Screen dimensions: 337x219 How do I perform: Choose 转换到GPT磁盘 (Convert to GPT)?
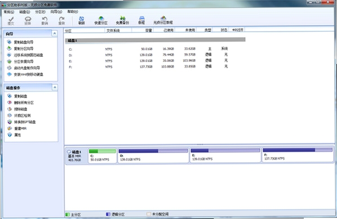(25, 122)
